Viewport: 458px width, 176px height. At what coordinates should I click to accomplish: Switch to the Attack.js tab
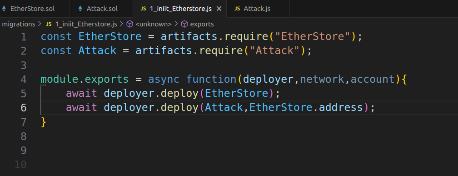click(257, 9)
